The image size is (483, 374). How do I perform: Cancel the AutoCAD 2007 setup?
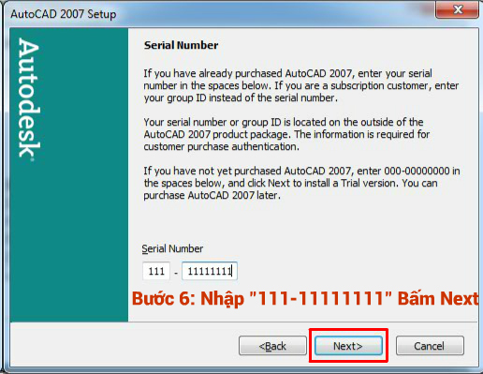coord(430,346)
